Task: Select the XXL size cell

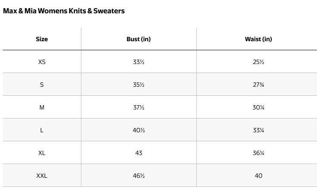Action: 42,176
